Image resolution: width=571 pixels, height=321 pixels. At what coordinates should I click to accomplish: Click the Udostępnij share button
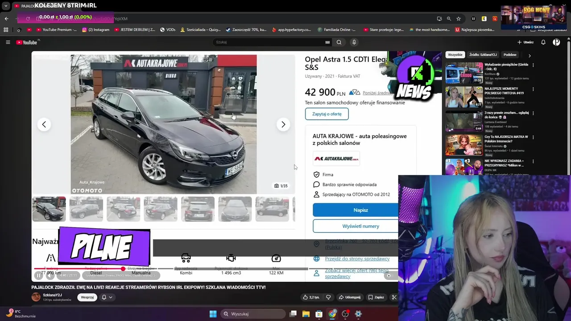point(349,297)
